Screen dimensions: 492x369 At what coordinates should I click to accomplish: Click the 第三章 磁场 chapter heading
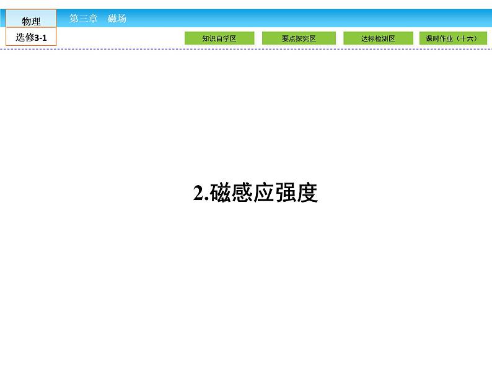[97, 19]
